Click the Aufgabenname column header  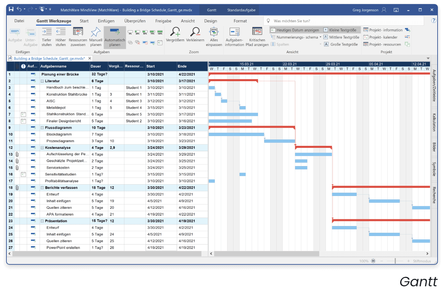(64, 66)
